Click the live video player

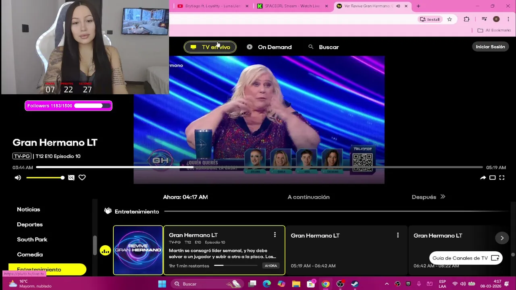[259, 120]
